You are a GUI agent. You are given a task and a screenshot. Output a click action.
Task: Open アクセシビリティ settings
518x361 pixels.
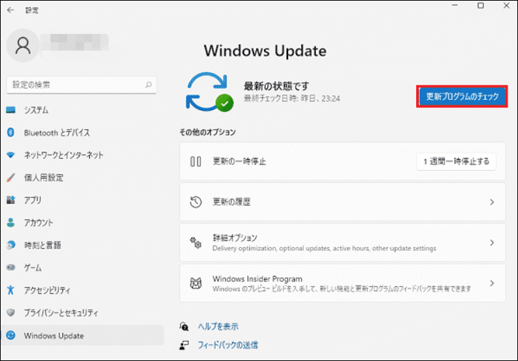82,290
